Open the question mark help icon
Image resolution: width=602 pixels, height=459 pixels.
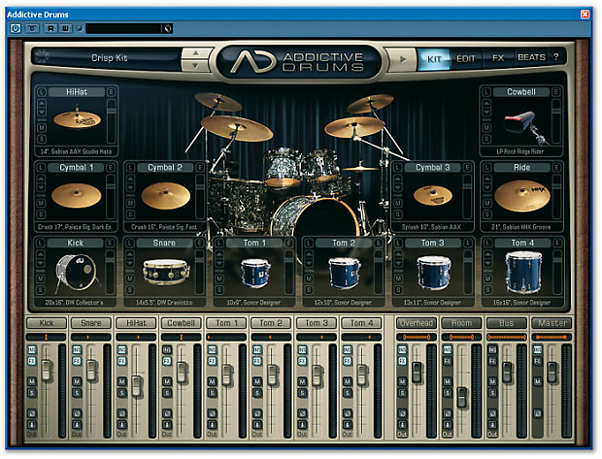[x=556, y=57]
